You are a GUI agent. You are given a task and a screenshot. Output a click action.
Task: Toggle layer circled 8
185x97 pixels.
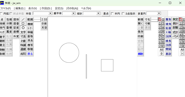(x=163, y=20)
